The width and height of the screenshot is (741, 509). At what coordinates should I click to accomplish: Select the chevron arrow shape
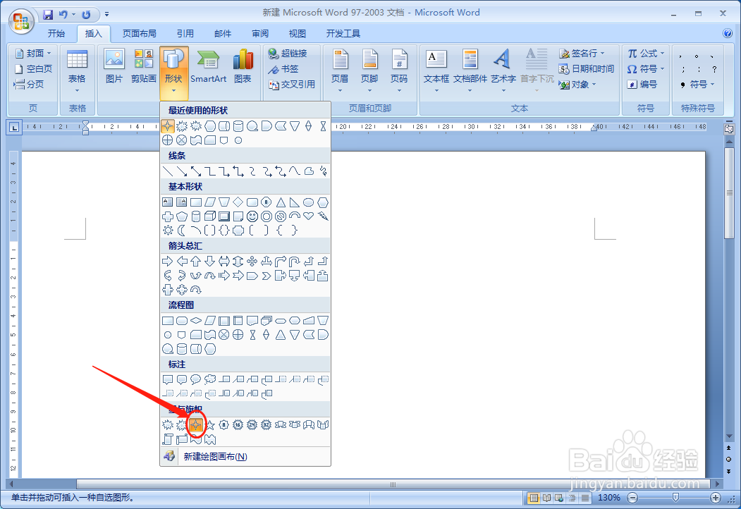pos(267,276)
